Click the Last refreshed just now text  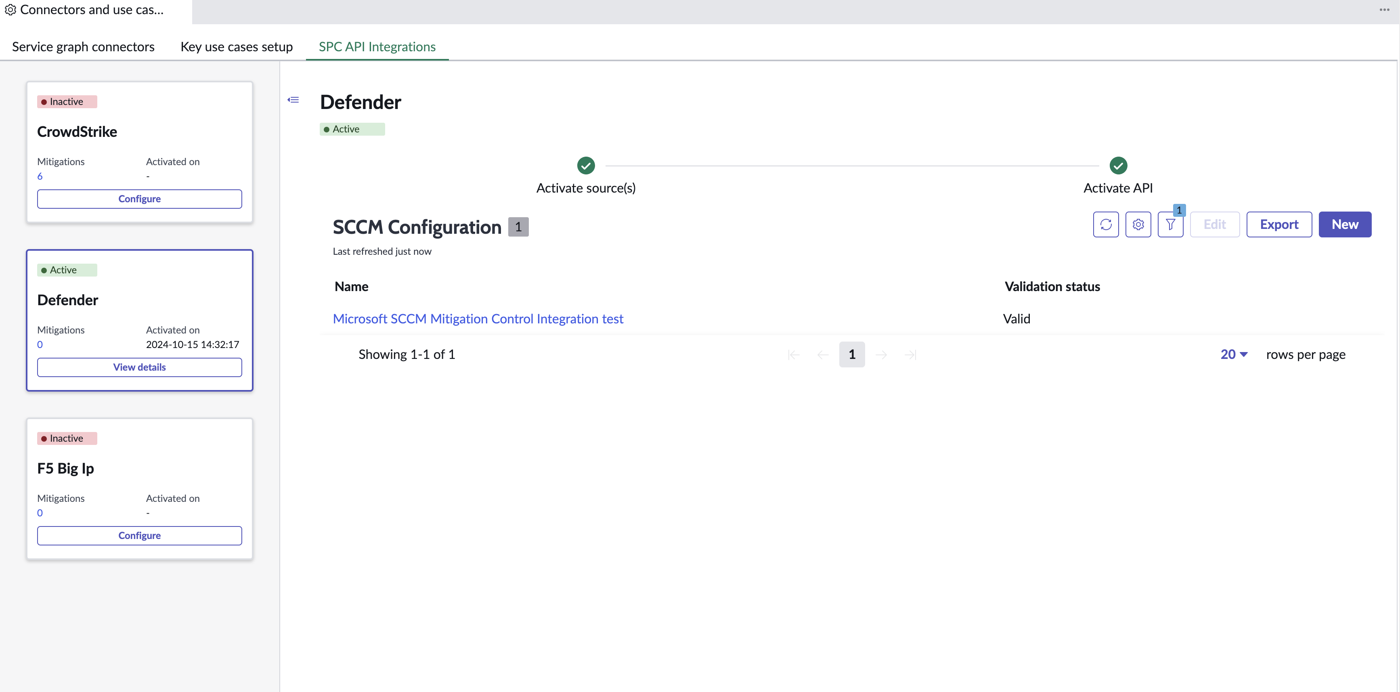tap(382, 252)
